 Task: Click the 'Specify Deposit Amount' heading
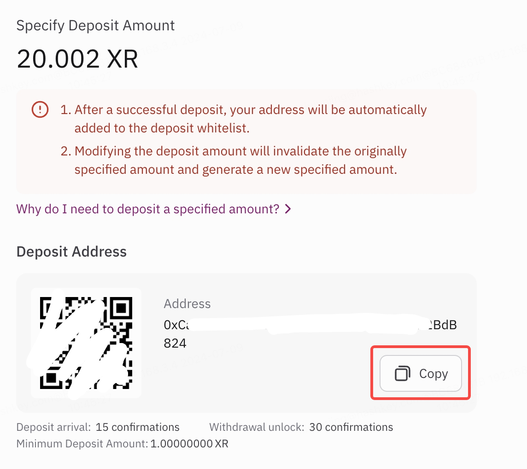[95, 25]
